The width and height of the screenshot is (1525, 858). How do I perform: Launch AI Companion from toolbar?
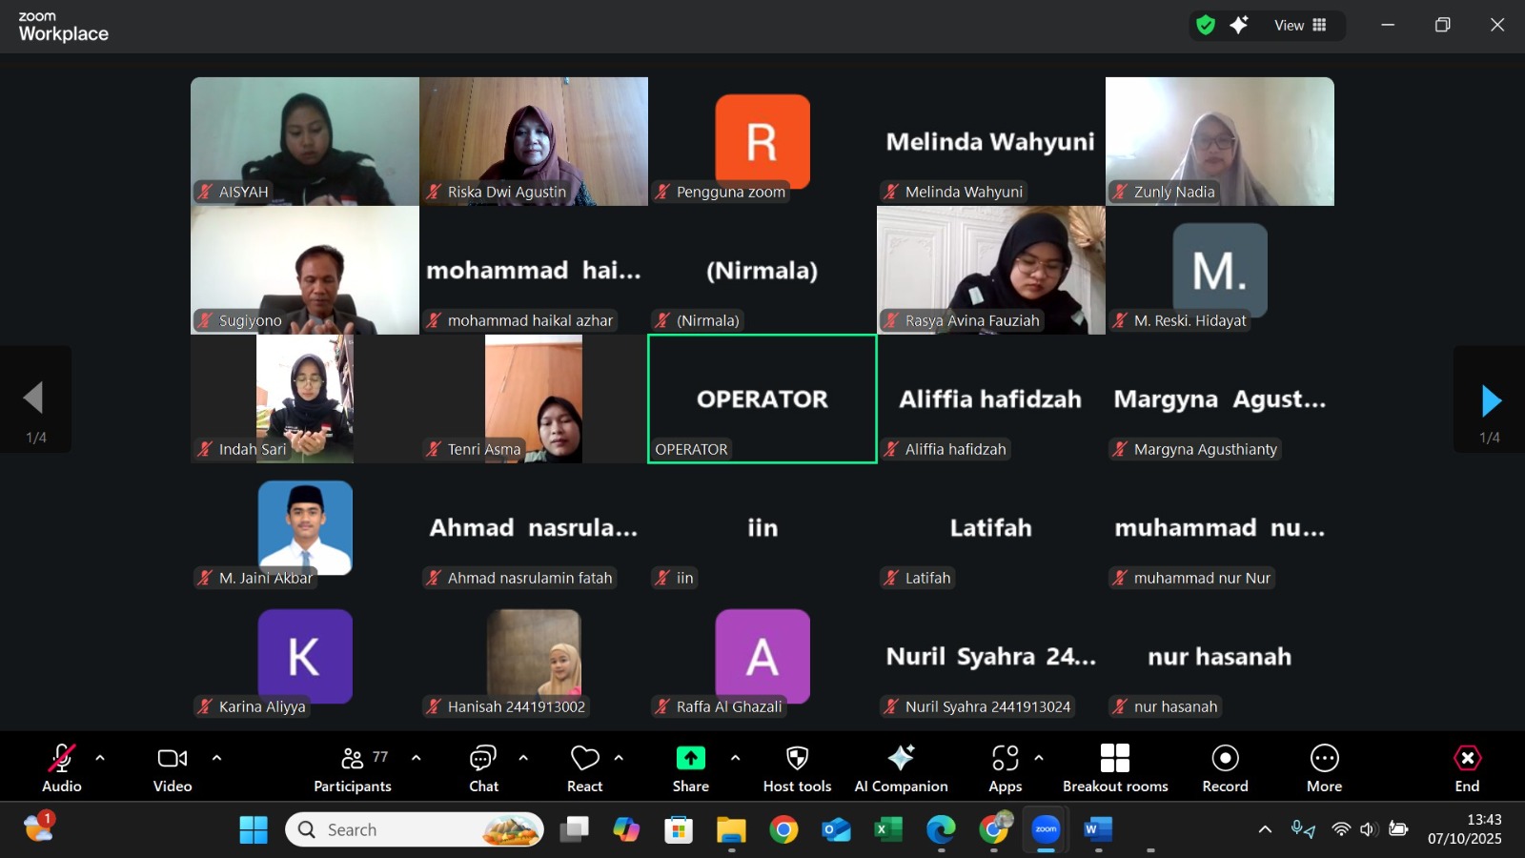tap(901, 759)
